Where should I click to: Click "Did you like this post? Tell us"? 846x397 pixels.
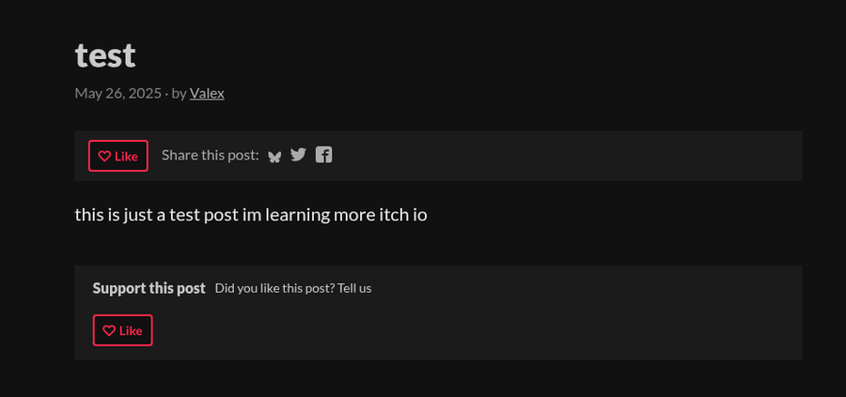[293, 288]
